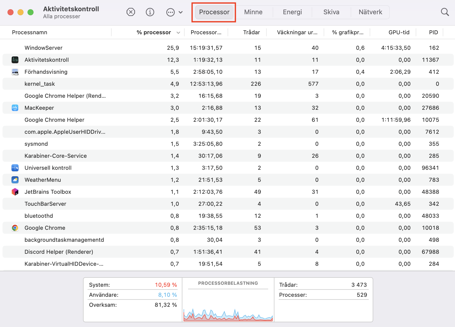Select the Förhandsvisning process name
The height and width of the screenshot is (327, 455).
[x=46, y=72]
